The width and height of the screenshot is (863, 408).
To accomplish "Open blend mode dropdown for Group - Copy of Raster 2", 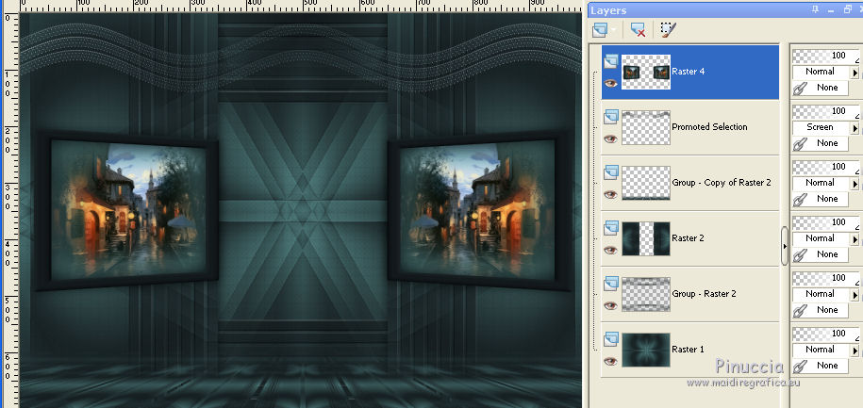I will (855, 183).
